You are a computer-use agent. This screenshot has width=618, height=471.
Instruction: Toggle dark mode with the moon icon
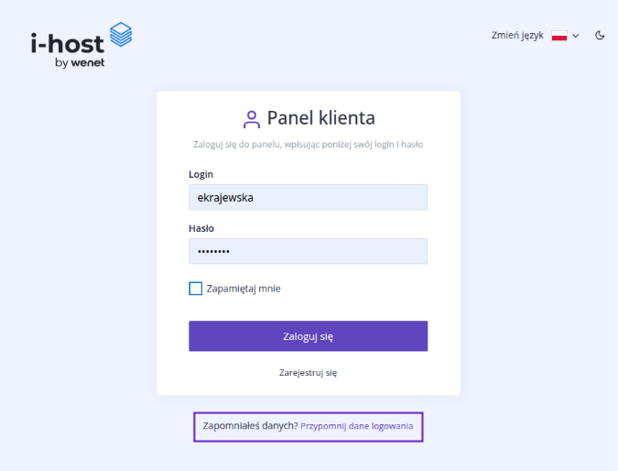click(600, 35)
